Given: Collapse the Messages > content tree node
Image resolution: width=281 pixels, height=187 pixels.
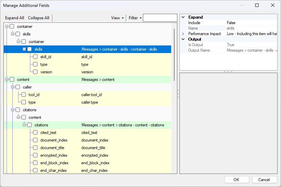Looking at the screenshot, I should [7, 80].
